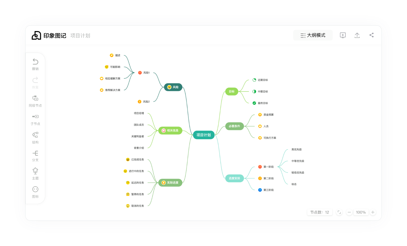The image size is (407, 246).
Task: Click the 人员 node
Action: [x=263, y=126]
